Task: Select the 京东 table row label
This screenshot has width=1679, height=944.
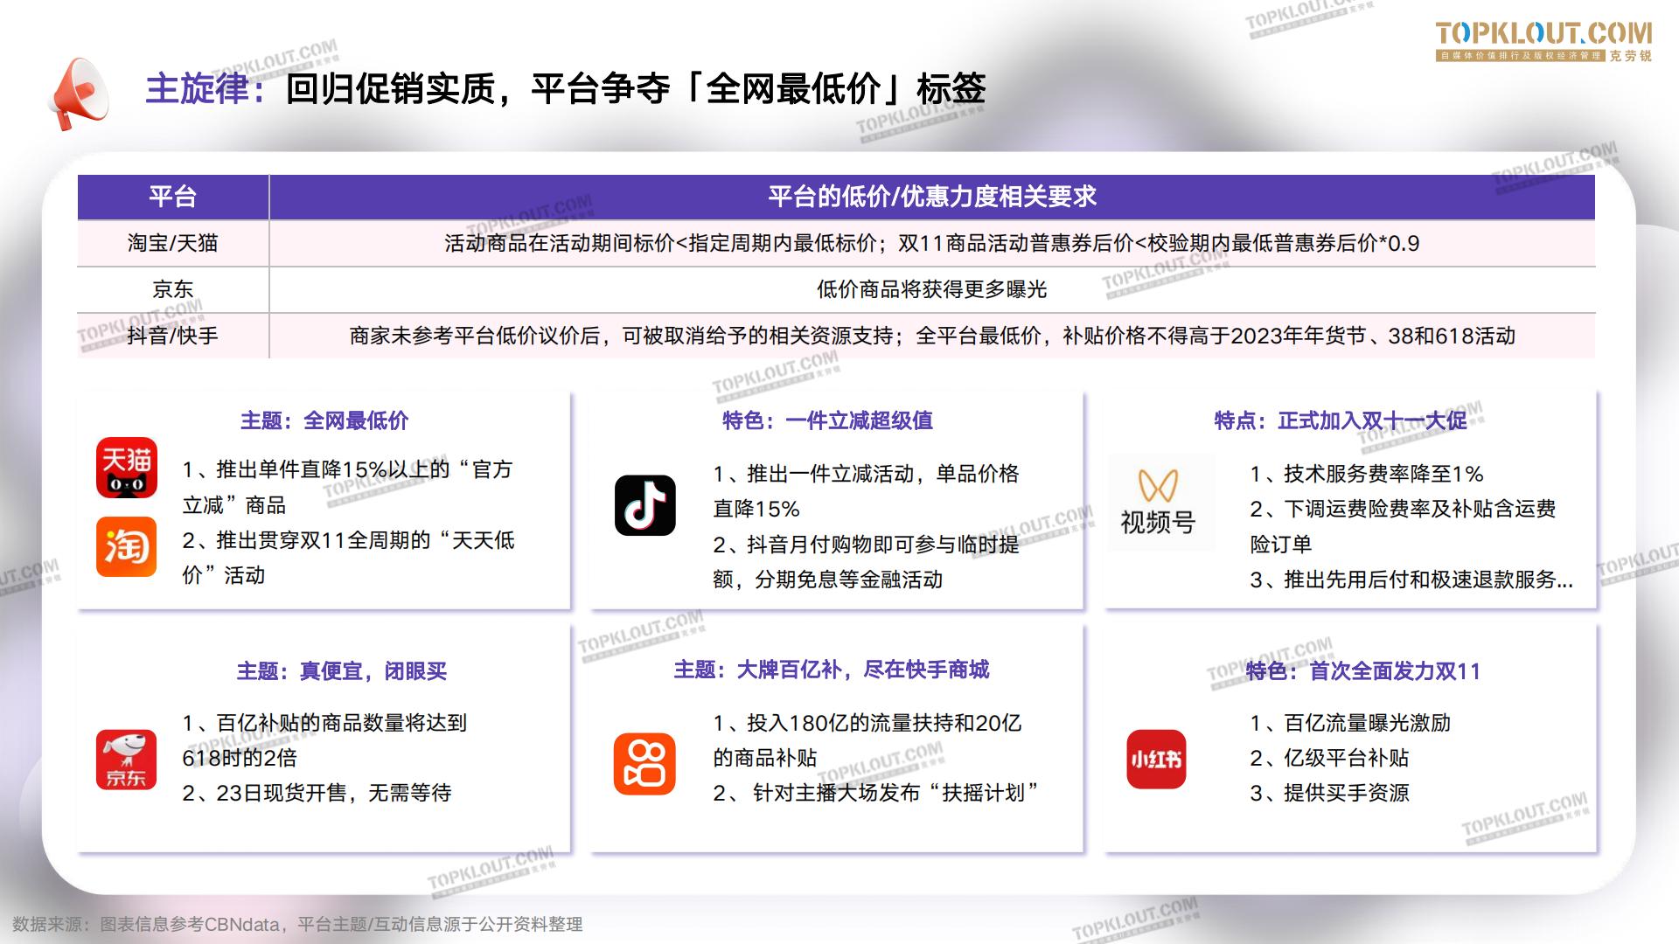Action: coord(173,289)
